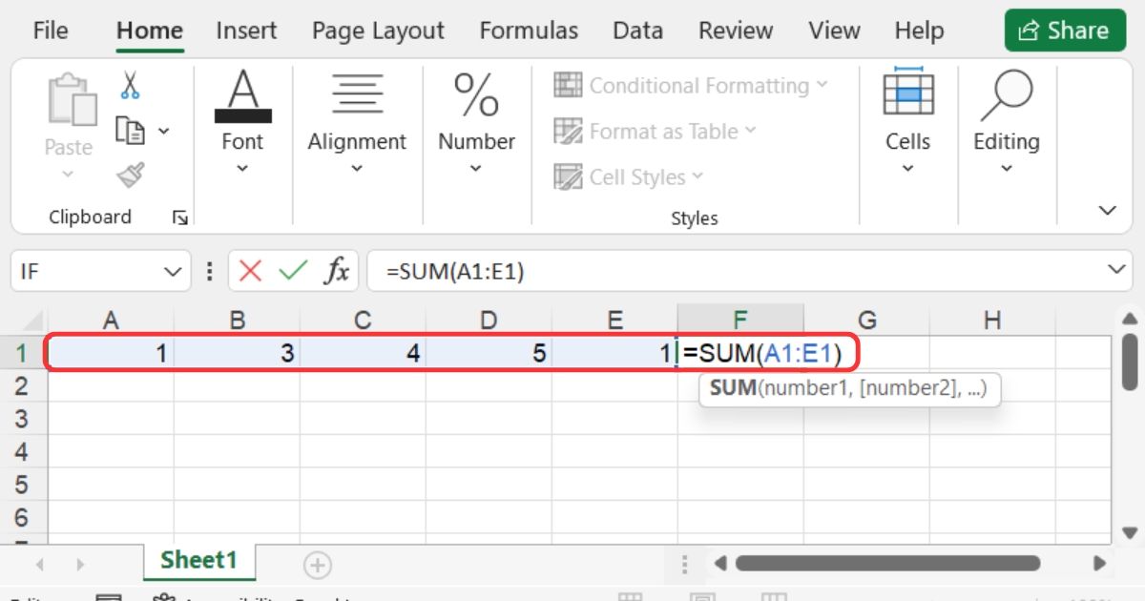Click the horizontal scrollbar thumb

point(886,564)
